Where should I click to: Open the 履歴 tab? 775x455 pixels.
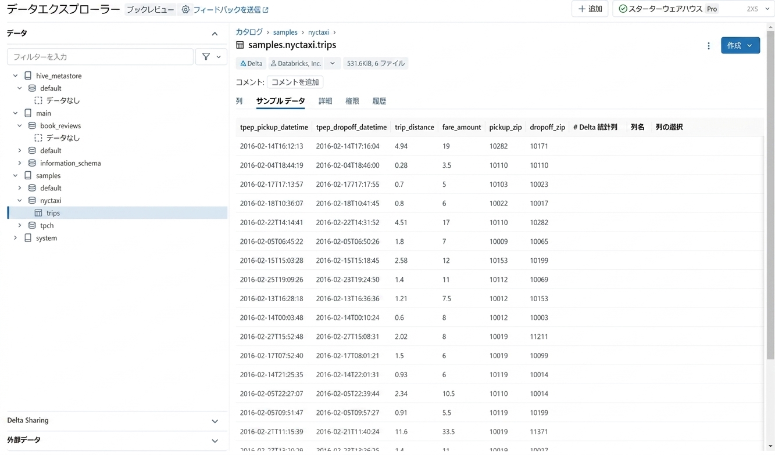[x=379, y=101]
